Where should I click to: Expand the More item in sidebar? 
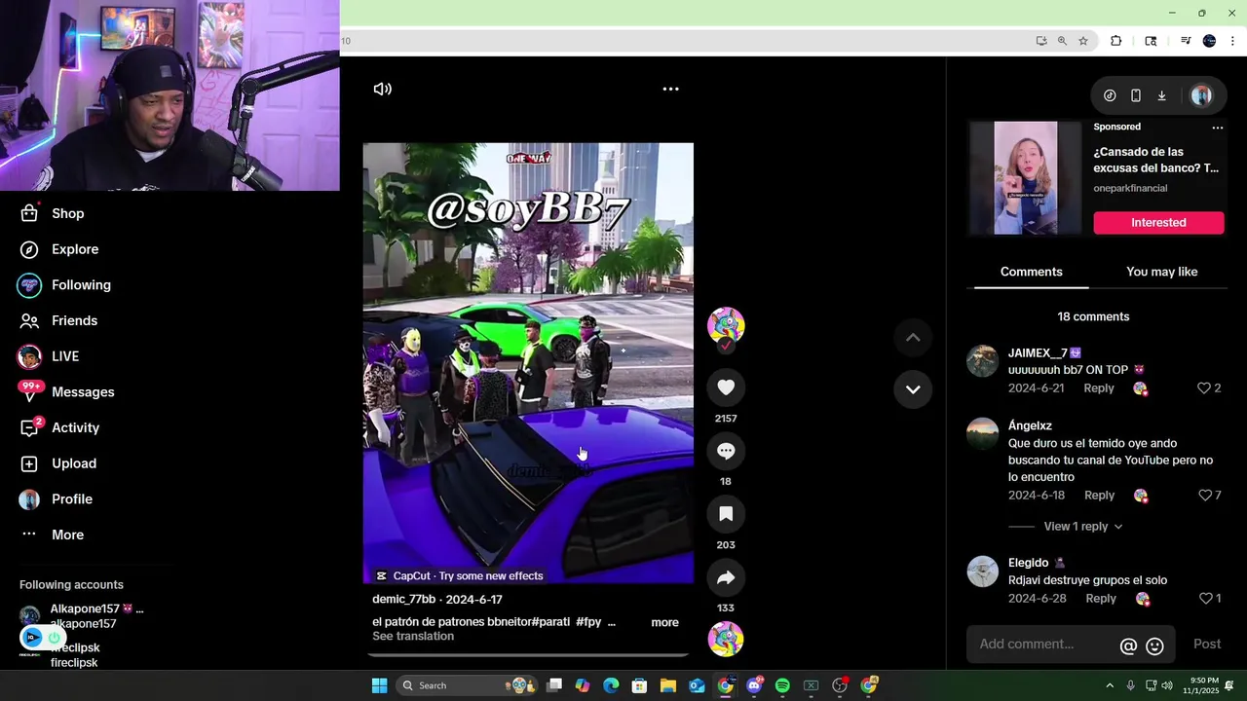click(x=54, y=535)
